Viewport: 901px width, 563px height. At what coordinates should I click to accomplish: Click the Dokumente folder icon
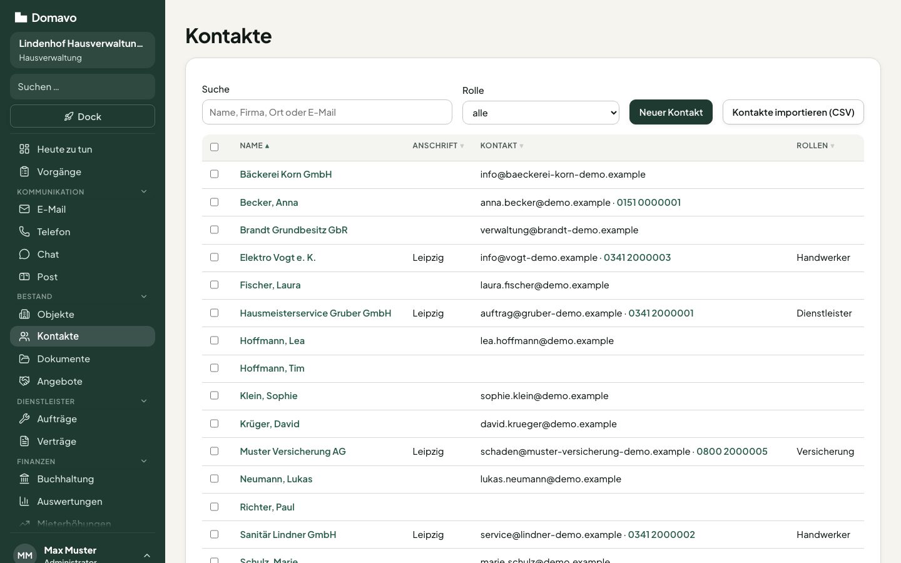point(24,358)
